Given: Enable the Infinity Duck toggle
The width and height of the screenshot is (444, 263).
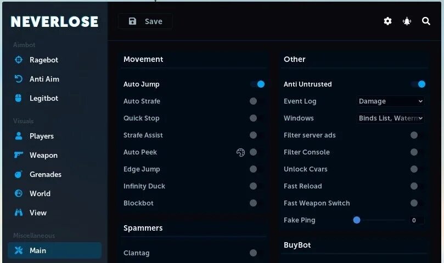Looking at the screenshot, I should pyautogui.click(x=257, y=186).
